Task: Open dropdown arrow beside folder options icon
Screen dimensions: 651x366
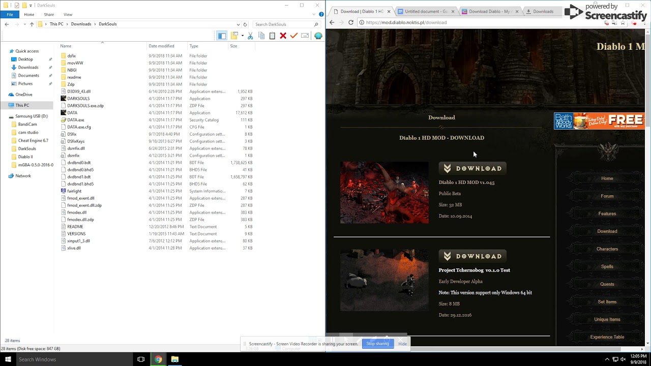Action: pyautogui.click(x=243, y=36)
